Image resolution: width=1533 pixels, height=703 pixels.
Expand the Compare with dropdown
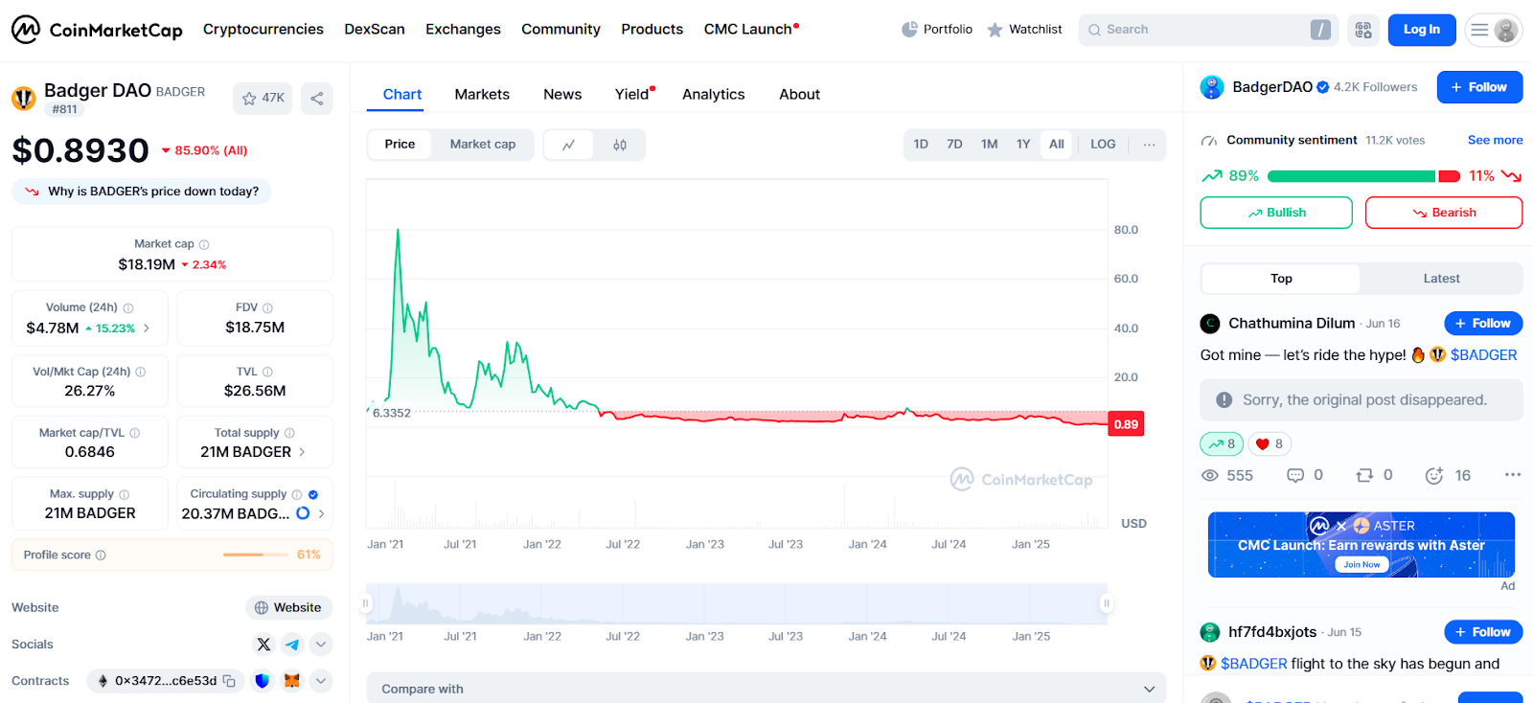pos(766,689)
